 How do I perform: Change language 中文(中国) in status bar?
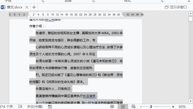[x=35, y=107]
